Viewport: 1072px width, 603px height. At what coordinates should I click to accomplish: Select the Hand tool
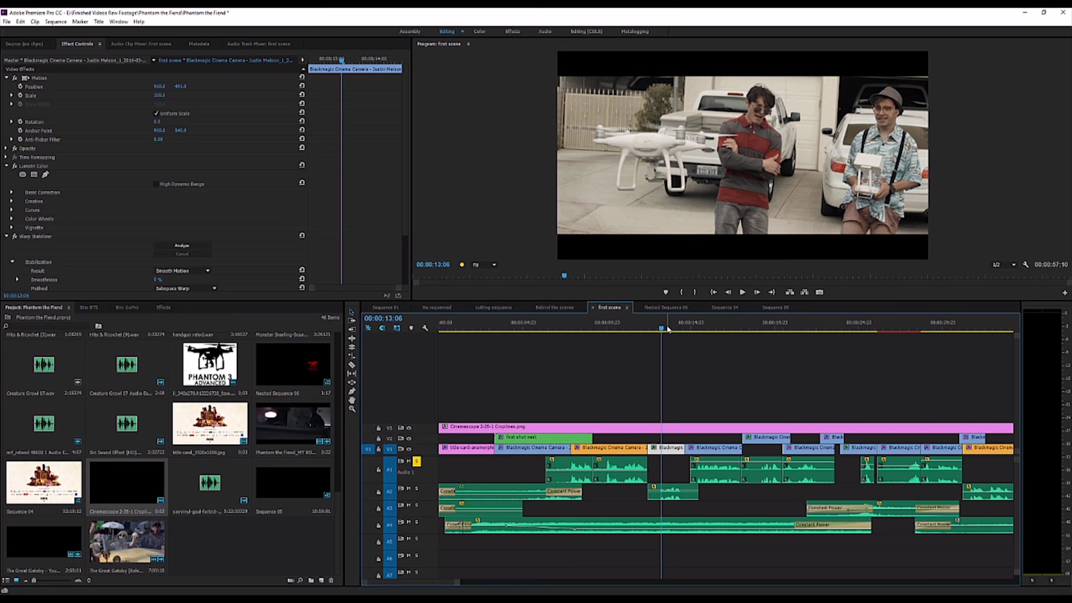(x=352, y=400)
